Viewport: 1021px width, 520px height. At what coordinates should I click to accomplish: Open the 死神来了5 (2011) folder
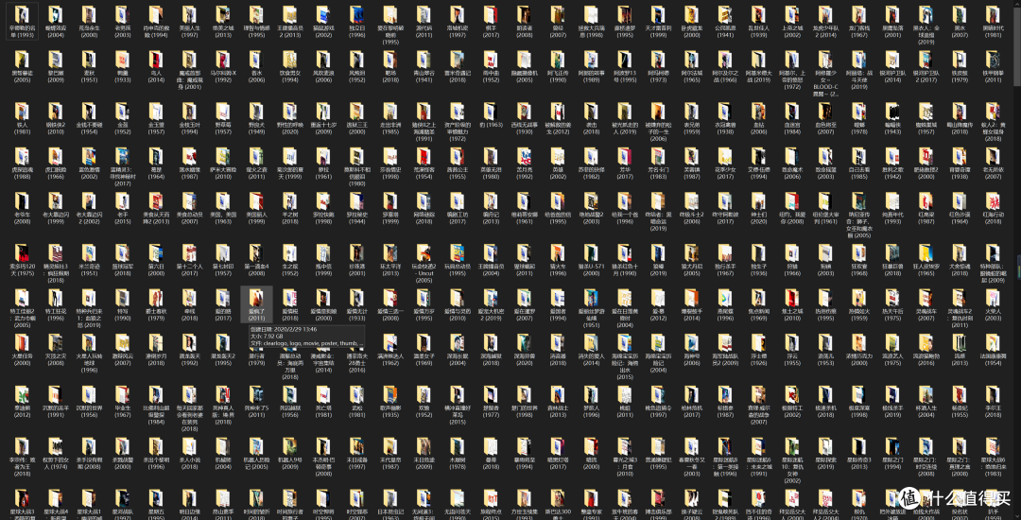point(256,402)
